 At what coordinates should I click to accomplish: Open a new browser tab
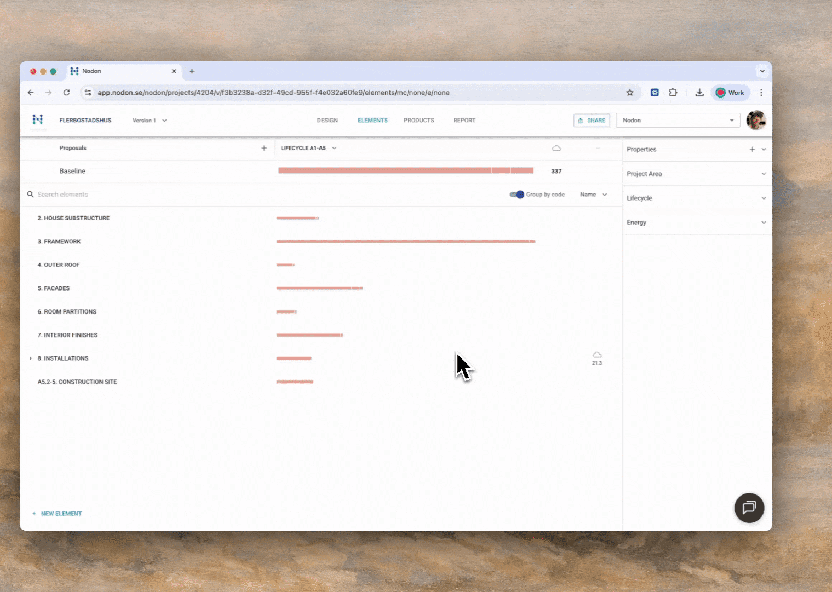click(x=192, y=71)
